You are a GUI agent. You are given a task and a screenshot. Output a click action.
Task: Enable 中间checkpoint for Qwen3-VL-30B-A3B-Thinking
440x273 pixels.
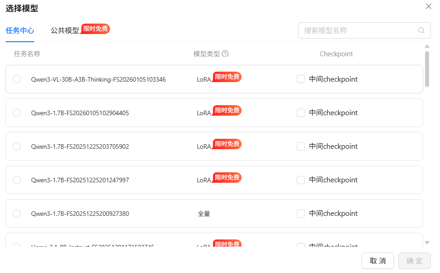point(300,79)
